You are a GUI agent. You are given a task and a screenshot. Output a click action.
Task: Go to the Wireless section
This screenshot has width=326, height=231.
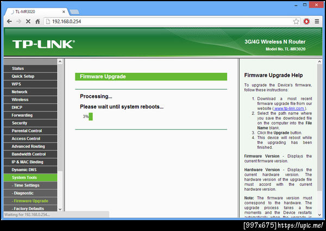click(x=30, y=100)
